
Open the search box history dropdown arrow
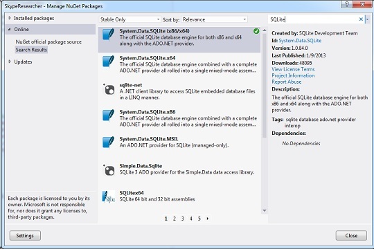[x=367, y=19]
